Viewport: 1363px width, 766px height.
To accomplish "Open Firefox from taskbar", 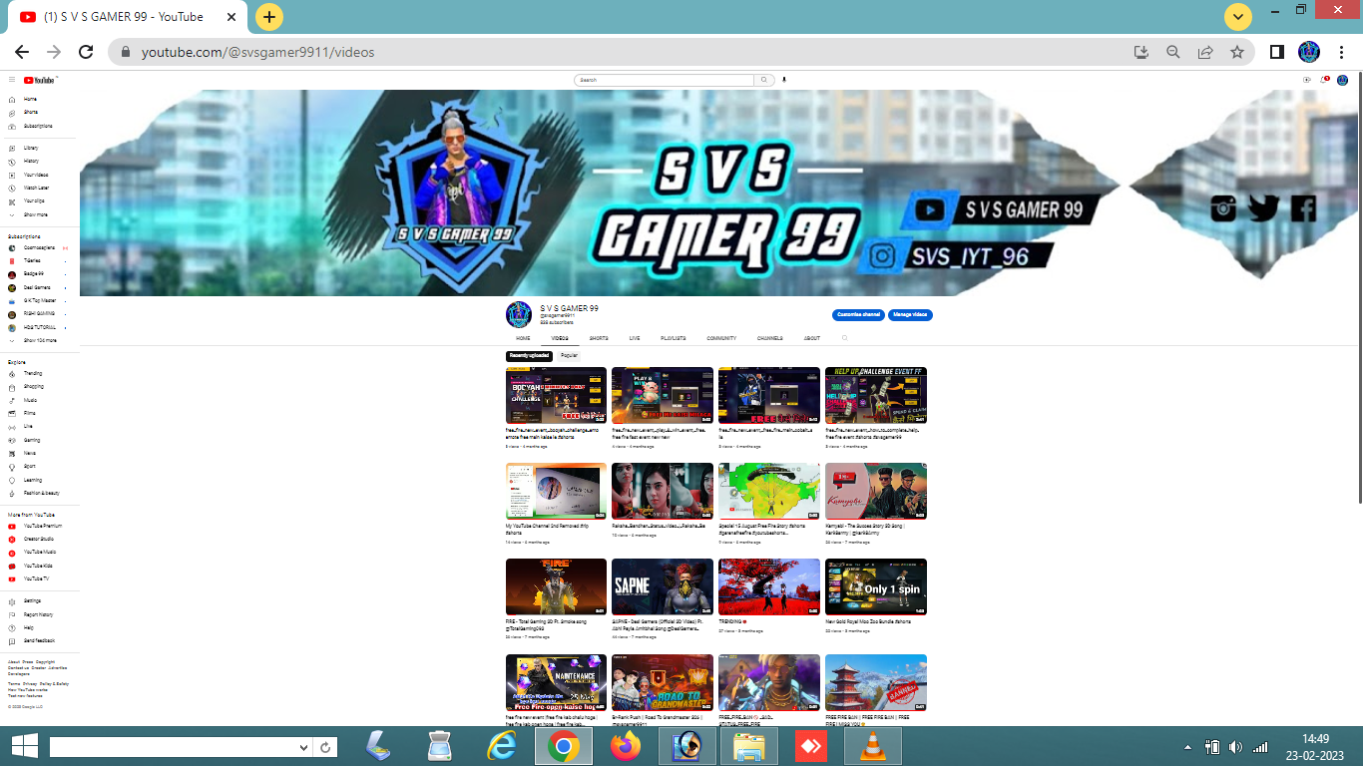I will click(626, 746).
